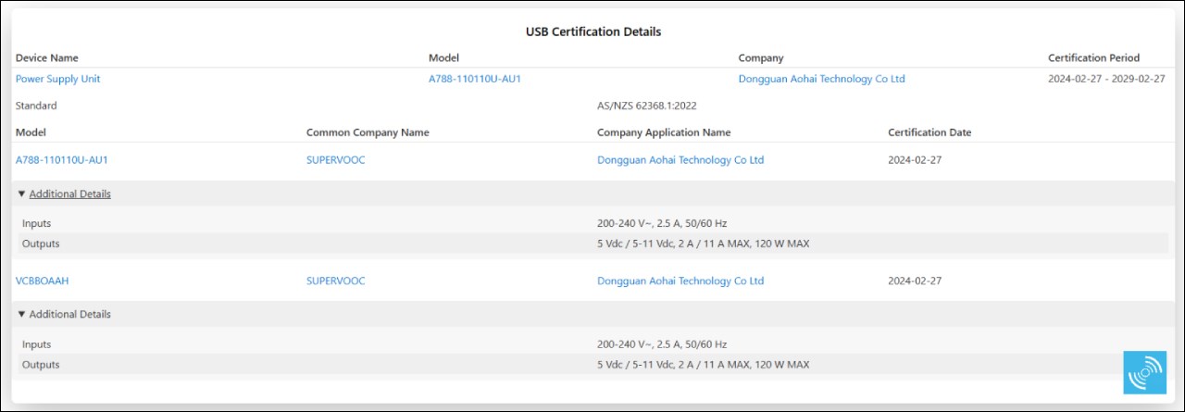Open A788-110110U-AU1 link dated 2024-02-27

[x=62, y=160]
